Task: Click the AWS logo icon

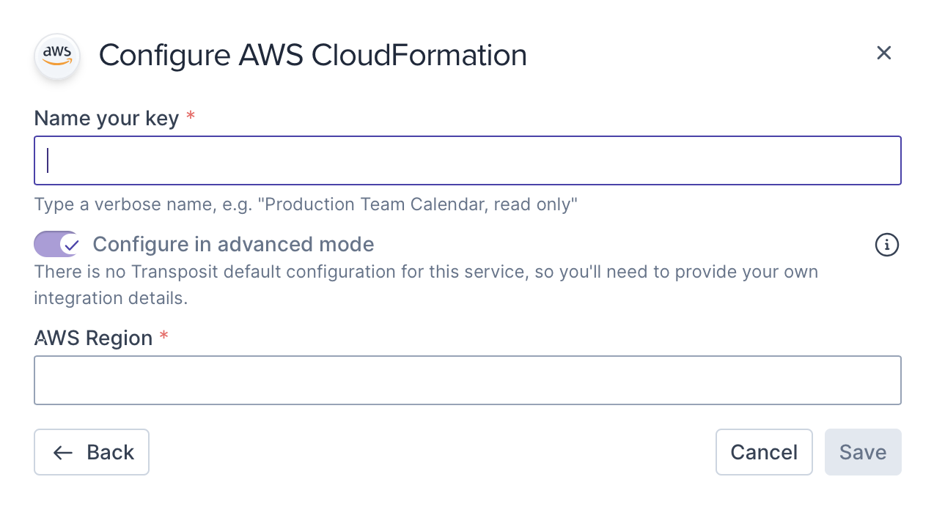Action: [56, 55]
